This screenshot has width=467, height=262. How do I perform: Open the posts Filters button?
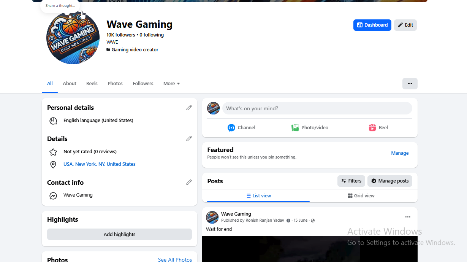click(351, 181)
